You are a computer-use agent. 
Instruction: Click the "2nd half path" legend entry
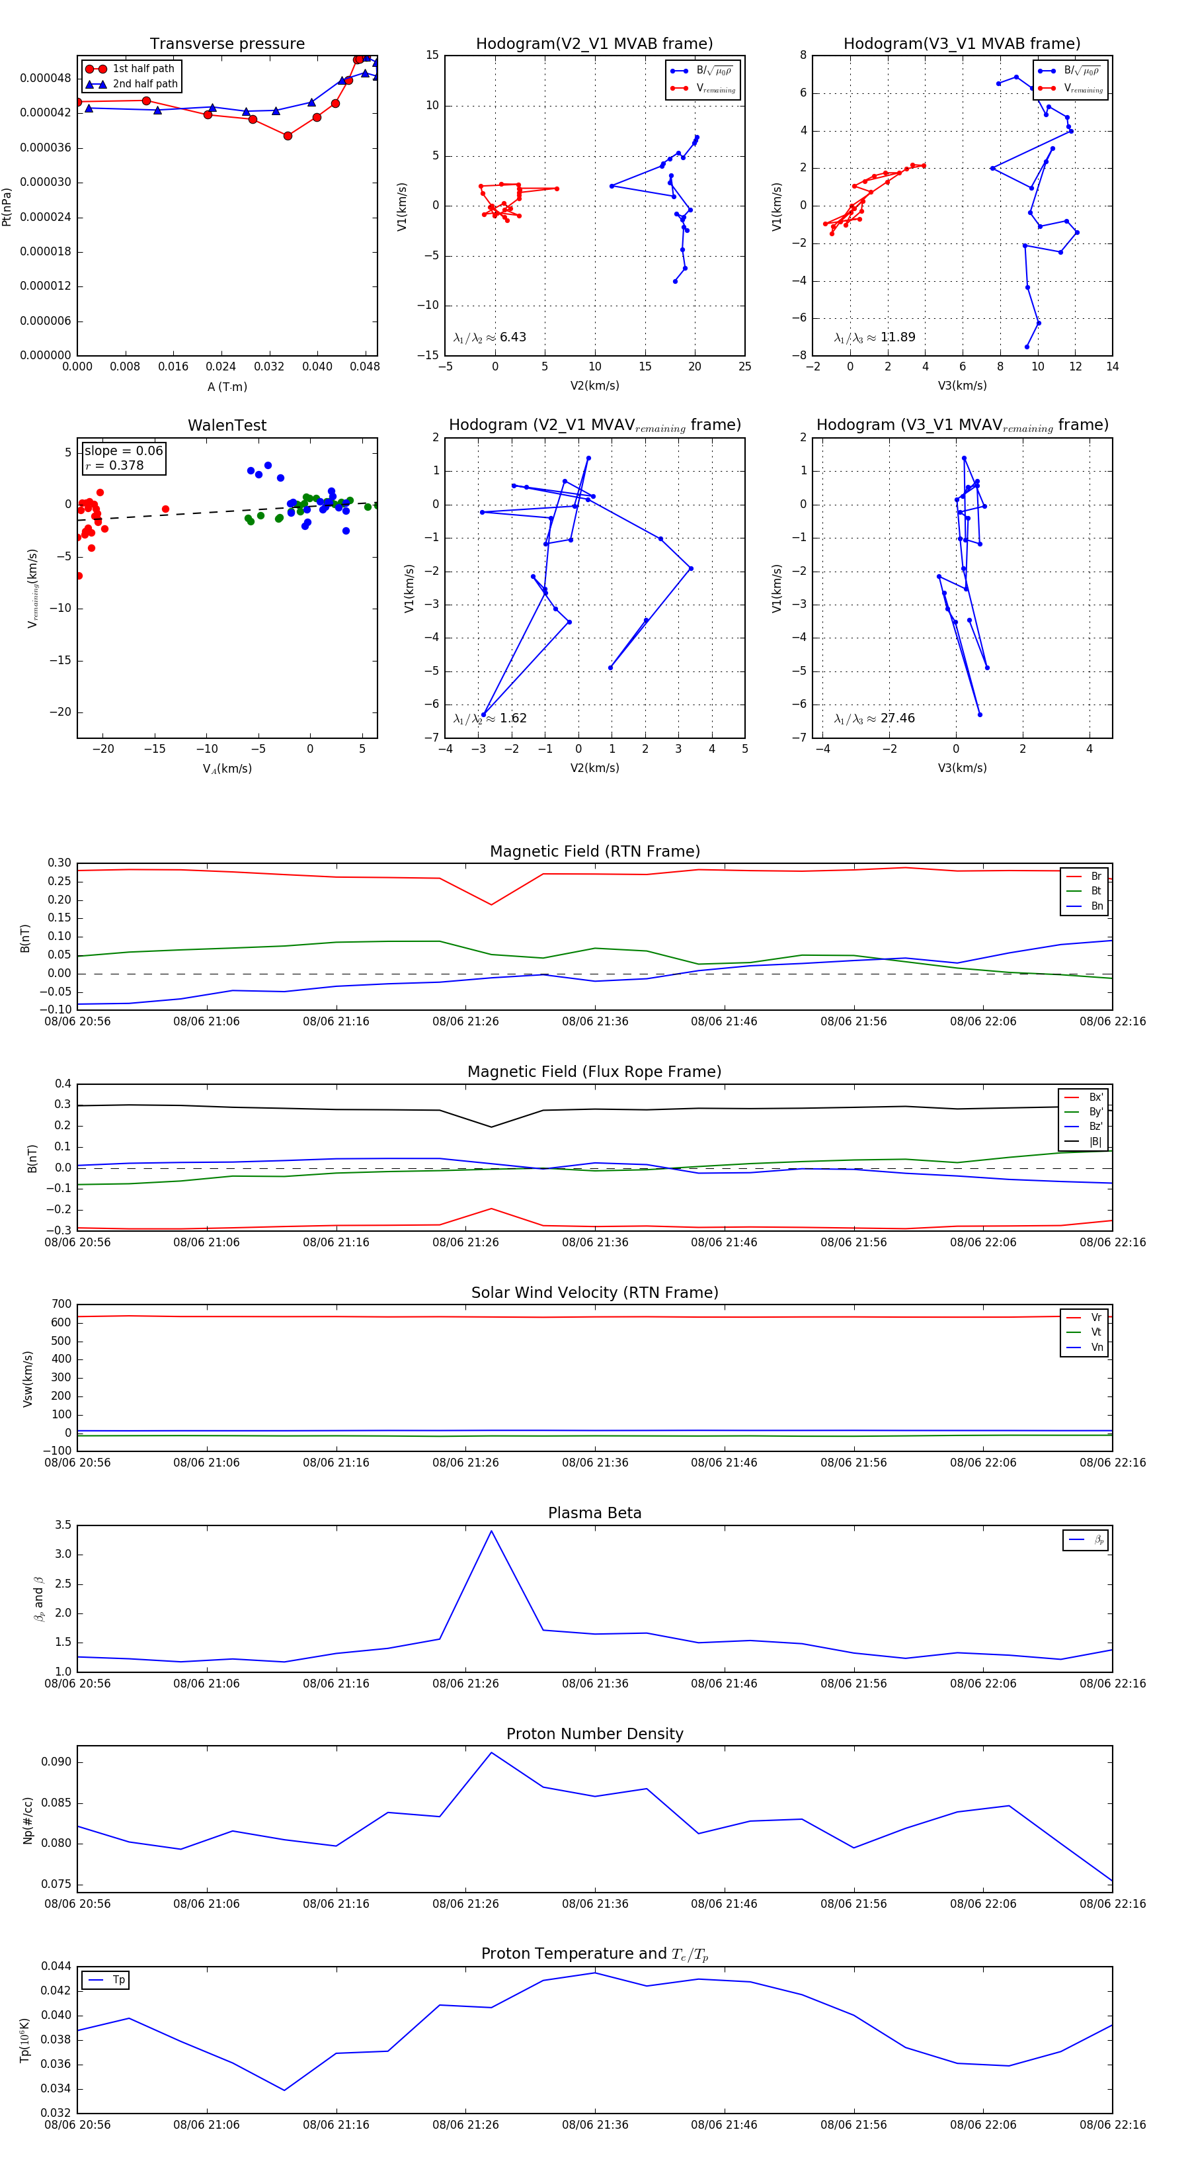click(x=132, y=84)
